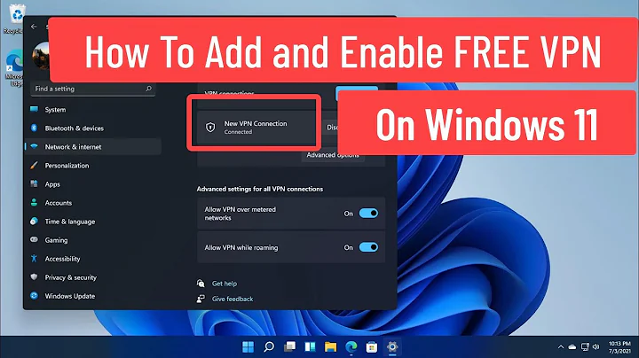Image resolution: width=639 pixels, height=358 pixels.
Task: Click the Windows Update sync icon
Action: click(x=35, y=296)
